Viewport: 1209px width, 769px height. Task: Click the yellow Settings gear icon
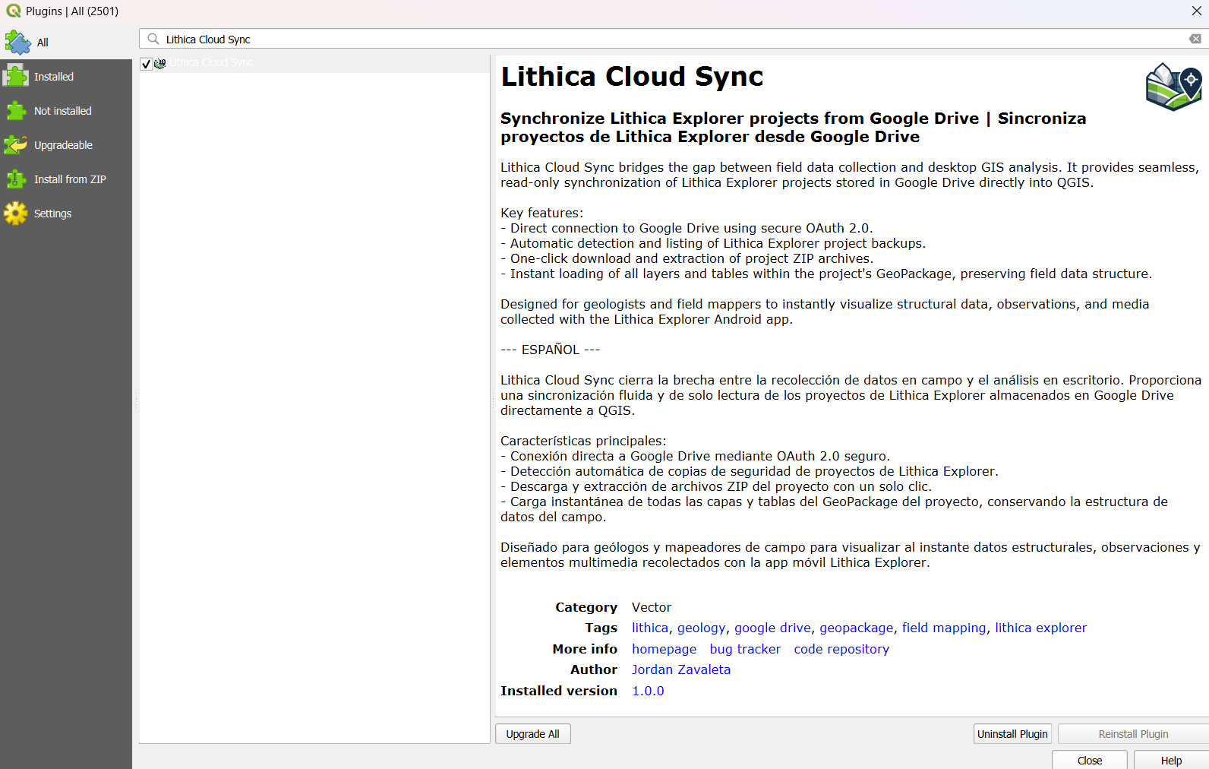pyautogui.click(x=16, y=214)
